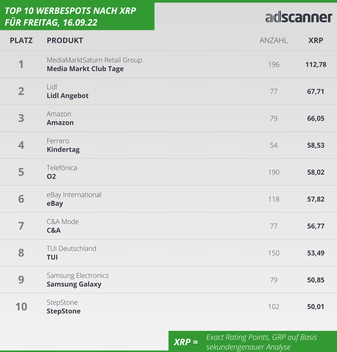Click the ANZAHL value 190

pyautogui.click(x=274, y=172)
